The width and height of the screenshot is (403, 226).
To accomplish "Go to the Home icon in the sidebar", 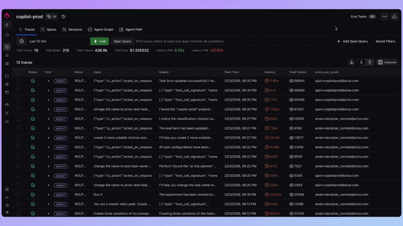I will pyautogui.click(x=7, y=35).
